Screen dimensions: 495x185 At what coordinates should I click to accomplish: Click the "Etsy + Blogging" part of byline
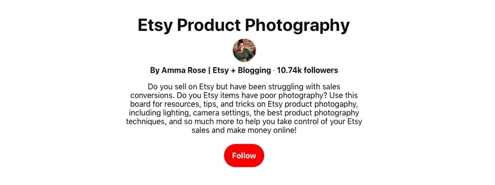[242, 70]
